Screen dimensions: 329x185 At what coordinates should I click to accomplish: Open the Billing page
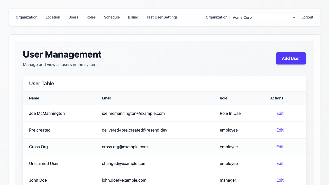point(133,17)
